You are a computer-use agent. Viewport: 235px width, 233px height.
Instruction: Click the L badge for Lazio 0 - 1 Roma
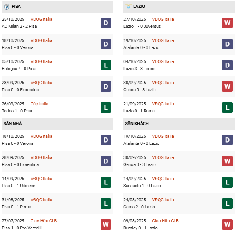[x=227, y=108]
